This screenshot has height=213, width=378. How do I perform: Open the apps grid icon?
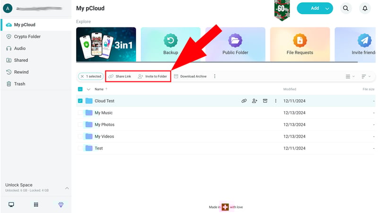(x=36, y=204)
